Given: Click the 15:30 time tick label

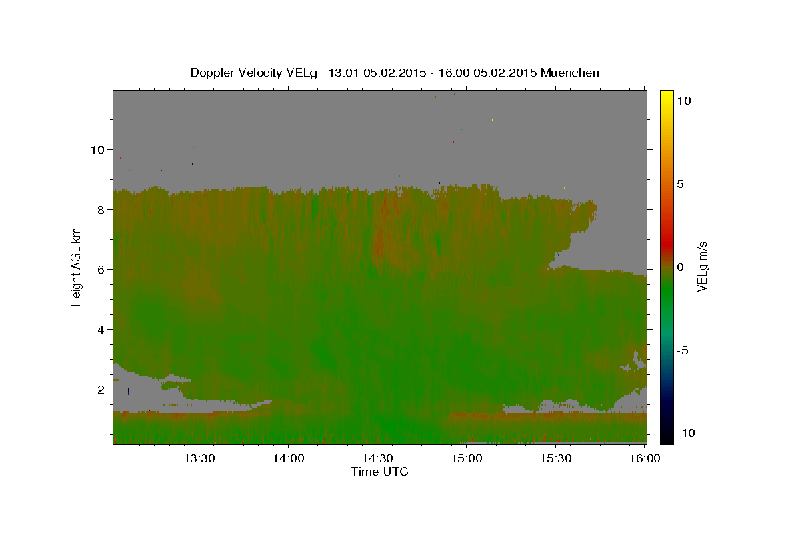Looking at the screenshot, I should tap(555, 459).
